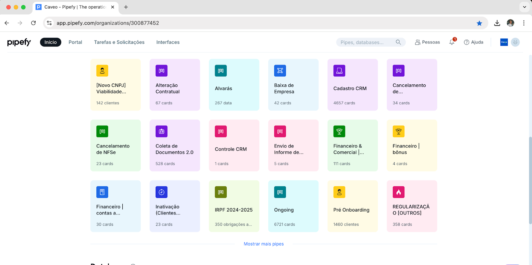Click the Cadastro CRM purple icon
532x265 pixels.
point(339,71)
